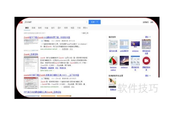Open the Zoomit官方下载 华军软件园 result title

click(x=47, y=37)
